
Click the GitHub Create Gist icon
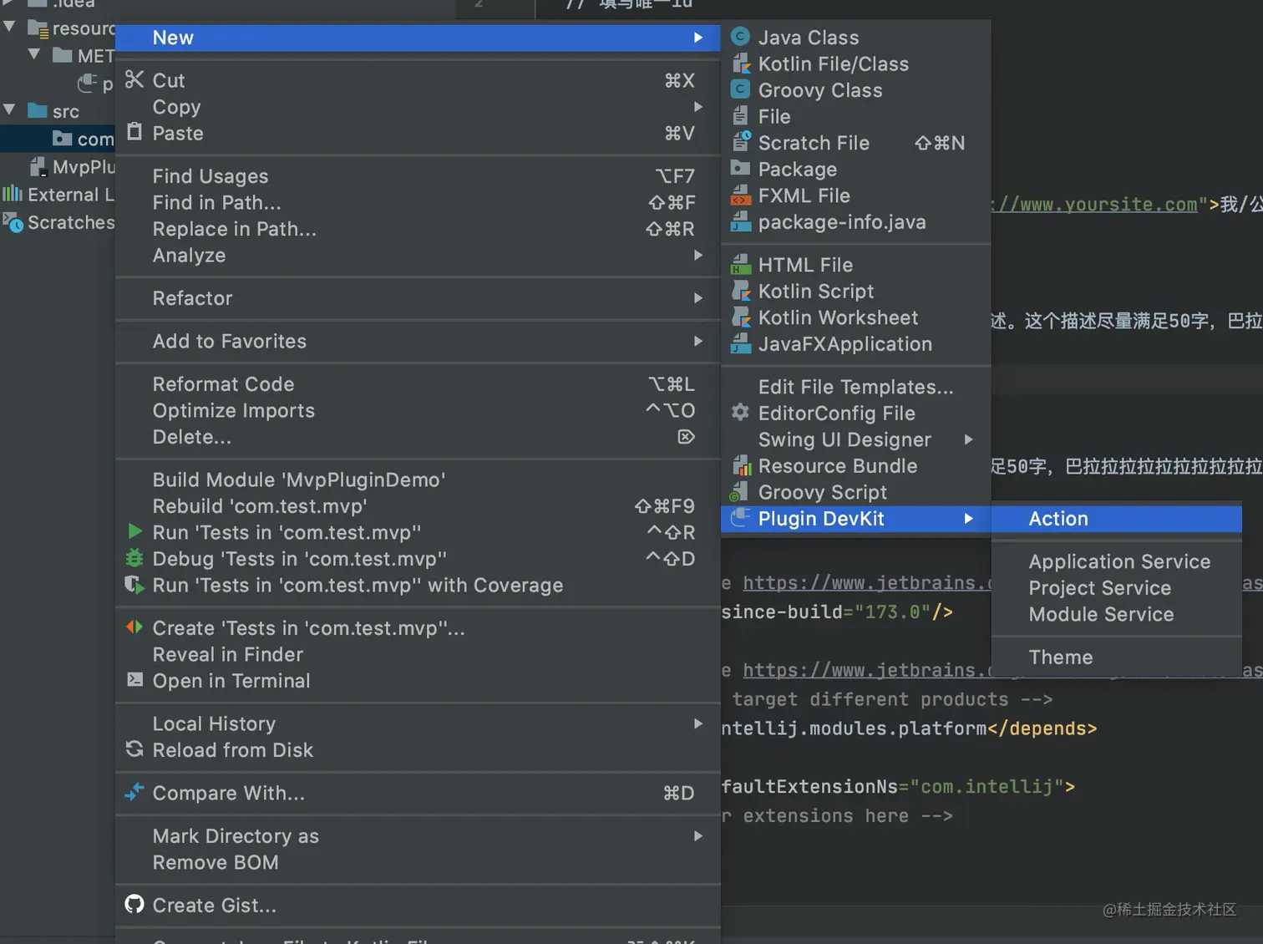point(134,904)
